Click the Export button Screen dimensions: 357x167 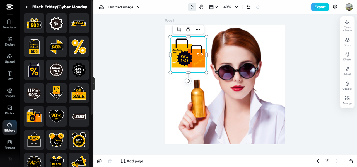[320, 7]
